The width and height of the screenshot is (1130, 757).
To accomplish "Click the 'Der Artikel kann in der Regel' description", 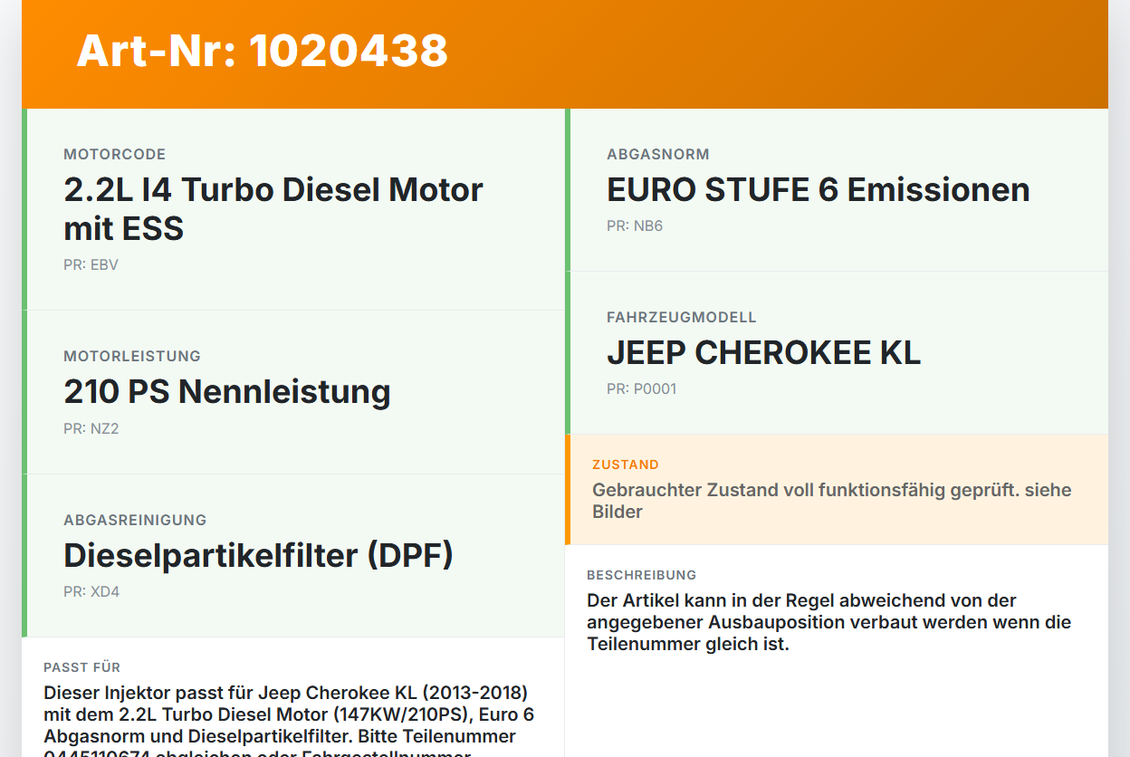I will 829,622.
